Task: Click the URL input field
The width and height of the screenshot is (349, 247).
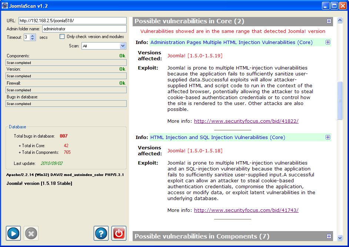Action: click(73, 21)
